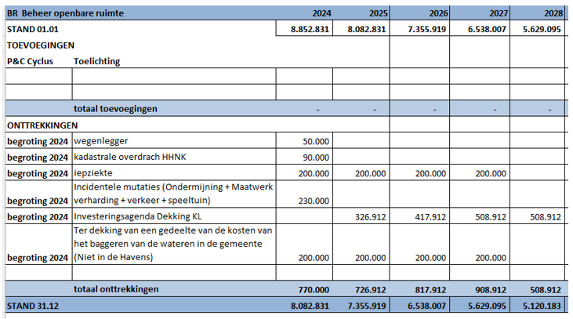Select the "P&C Cyclus" header cell
This screenshot has width=573, height=319.
pyautogui.click(x=30, y=60)
